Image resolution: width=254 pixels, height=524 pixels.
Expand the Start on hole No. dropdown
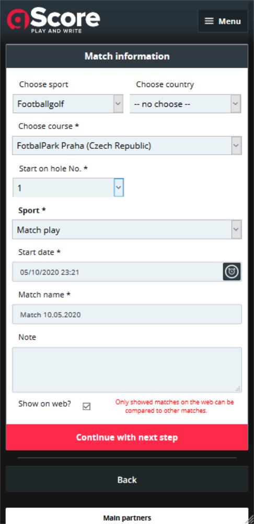coord(68,188)
